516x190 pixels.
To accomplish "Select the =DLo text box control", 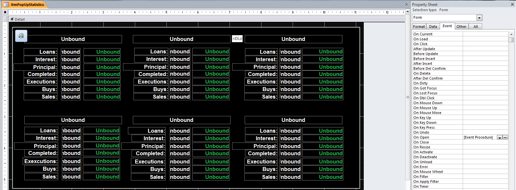I will 237,39.
